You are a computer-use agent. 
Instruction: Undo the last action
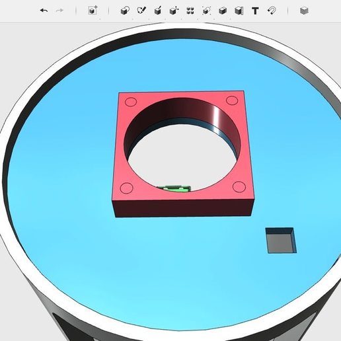44,11
